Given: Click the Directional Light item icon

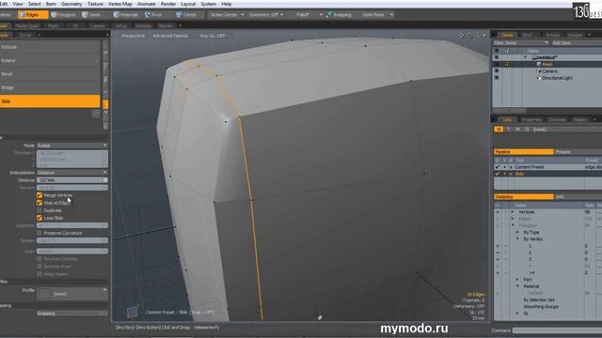Looking at the screenshot, I should point(539,78).
